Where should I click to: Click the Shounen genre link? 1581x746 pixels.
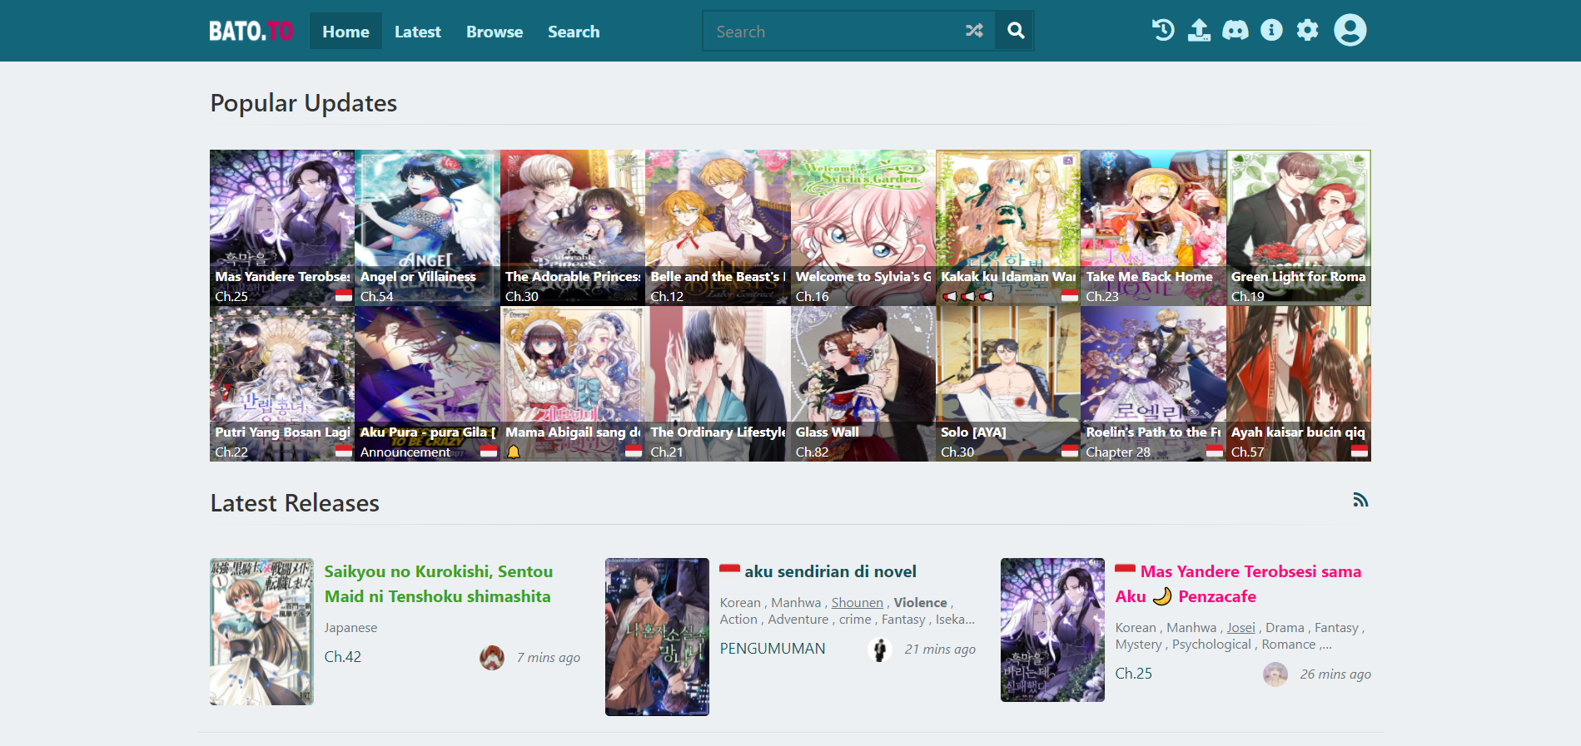(x=857, y=603)
